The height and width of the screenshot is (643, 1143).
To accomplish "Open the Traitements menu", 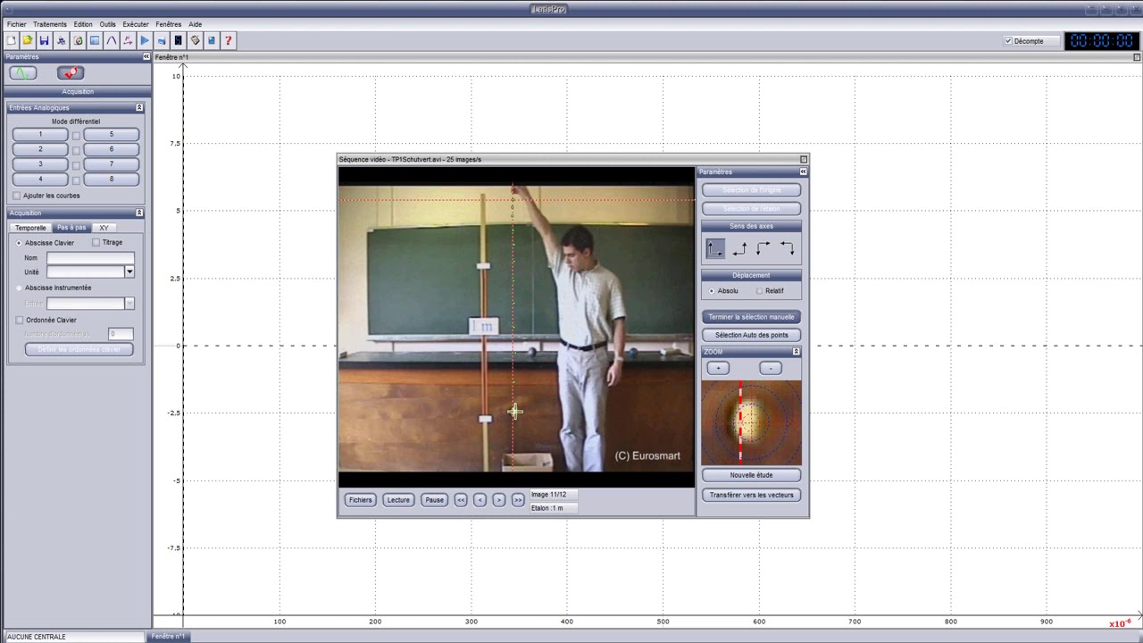I will (50, 24).
